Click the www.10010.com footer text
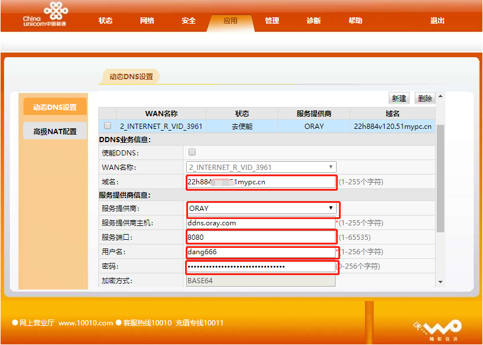Screen dimensions: 483x345 [86, 323]
